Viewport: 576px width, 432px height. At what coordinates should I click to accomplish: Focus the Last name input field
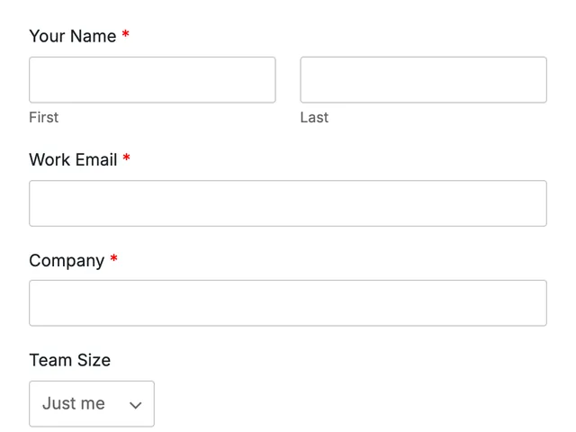423,80
